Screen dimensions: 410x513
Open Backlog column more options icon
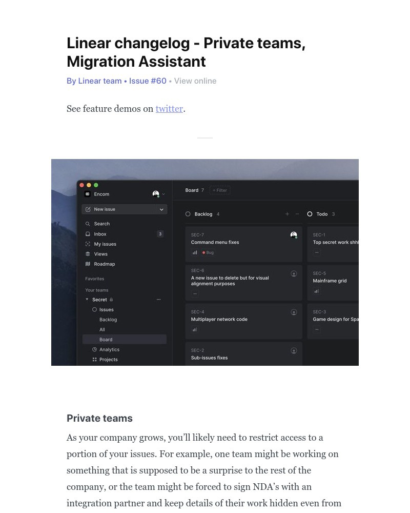pos(297,214)
